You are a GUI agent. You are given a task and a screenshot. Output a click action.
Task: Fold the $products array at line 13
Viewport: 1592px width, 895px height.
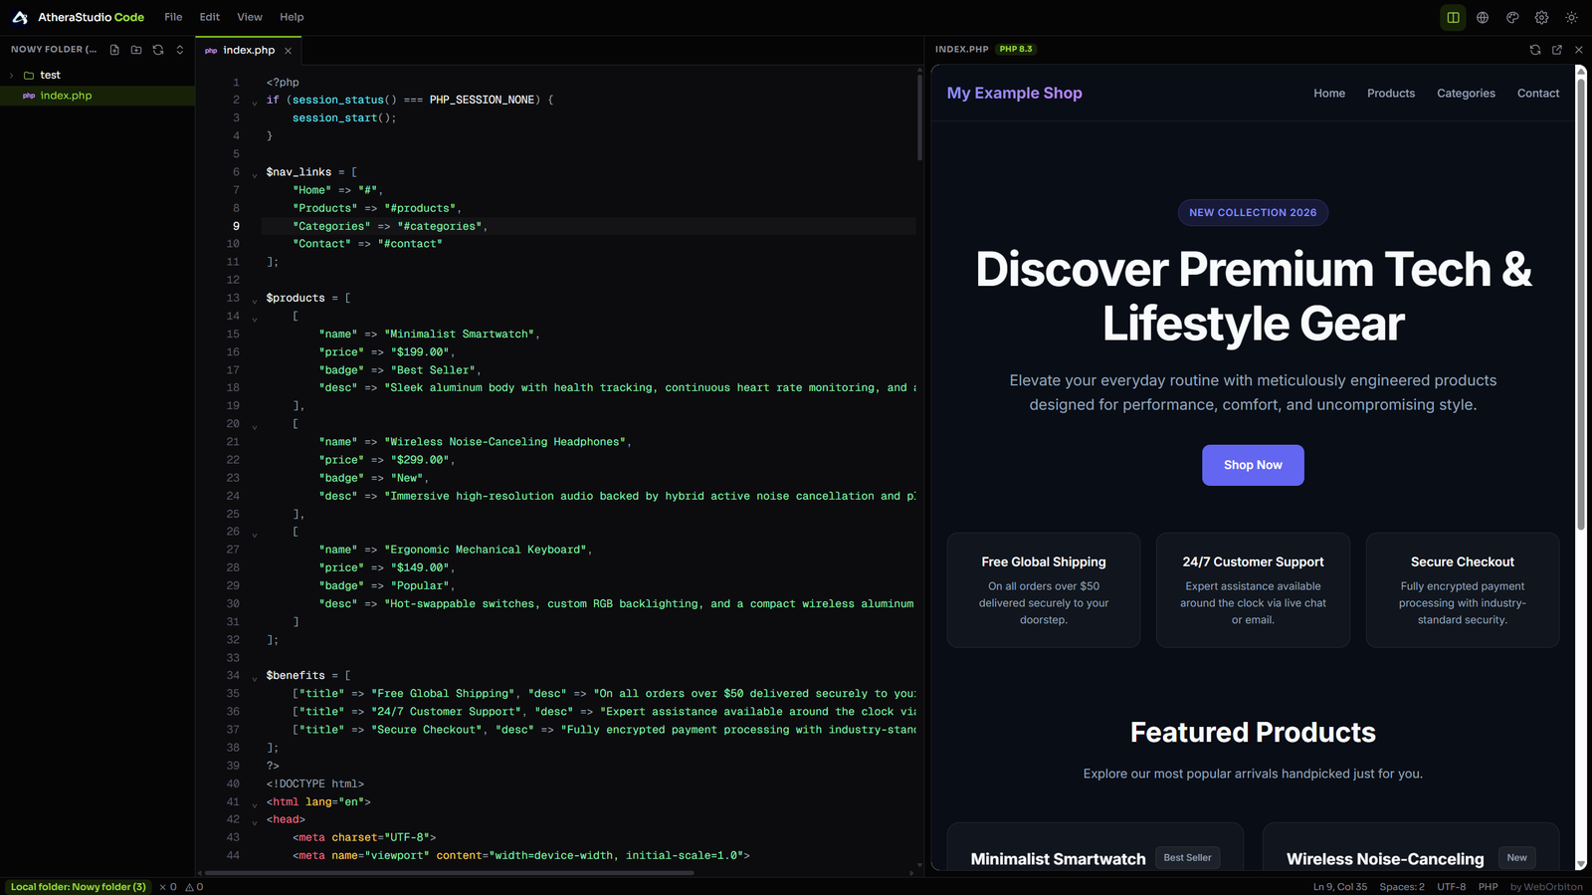point(255,300)
